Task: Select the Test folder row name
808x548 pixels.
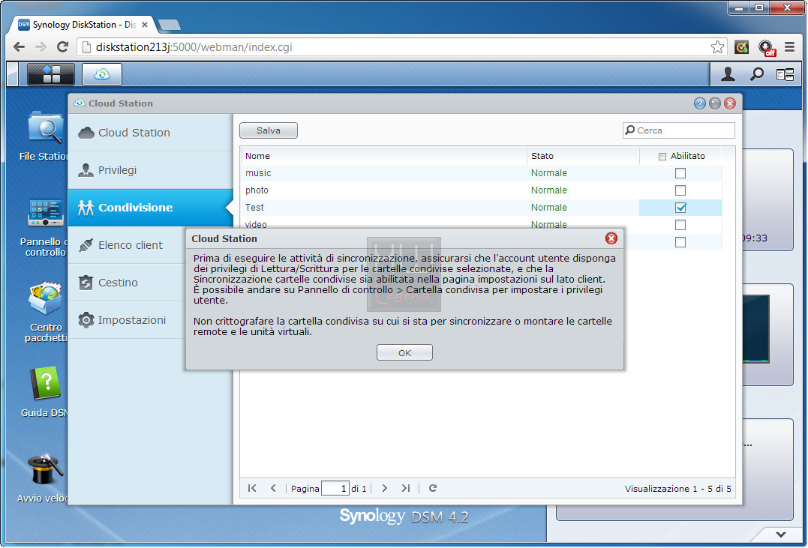Action: [254, 208]
